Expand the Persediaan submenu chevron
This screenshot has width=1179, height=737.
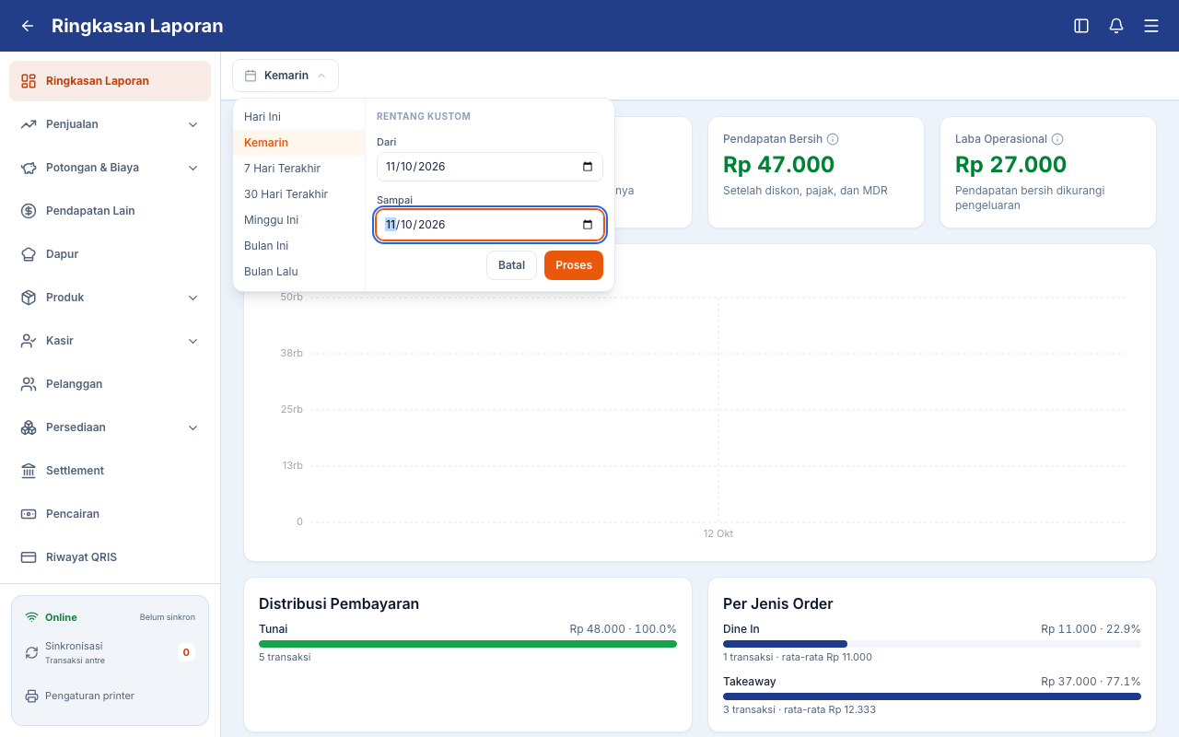click(x=193, y=427)
